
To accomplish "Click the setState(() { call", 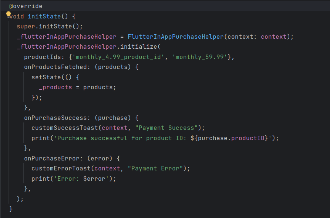I will pyautogui.click(x=55, y=77).
